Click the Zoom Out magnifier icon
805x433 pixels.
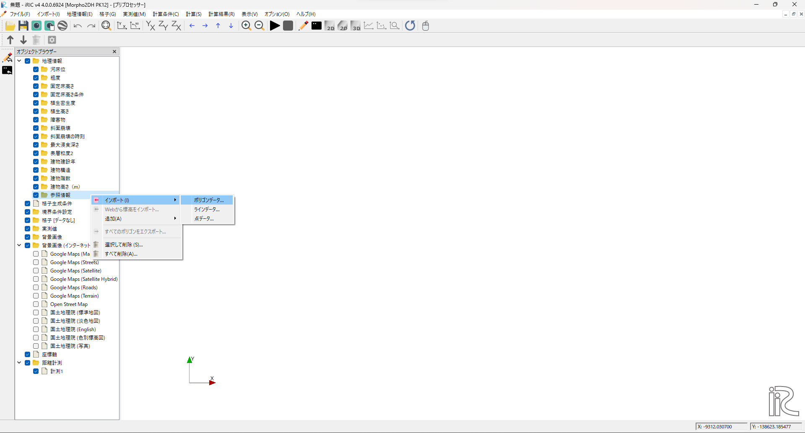[260, 26]
